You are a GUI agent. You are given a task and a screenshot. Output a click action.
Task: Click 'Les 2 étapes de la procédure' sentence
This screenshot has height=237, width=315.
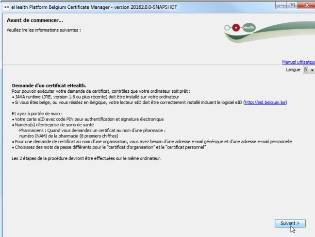click(86, 158)
